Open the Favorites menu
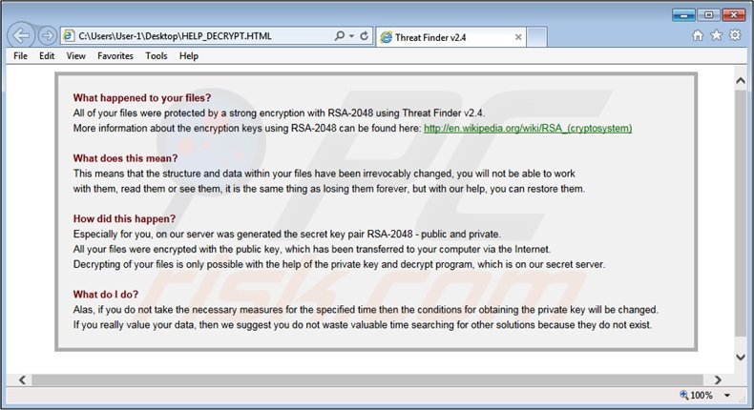754x410 pixels. [115, 55]
